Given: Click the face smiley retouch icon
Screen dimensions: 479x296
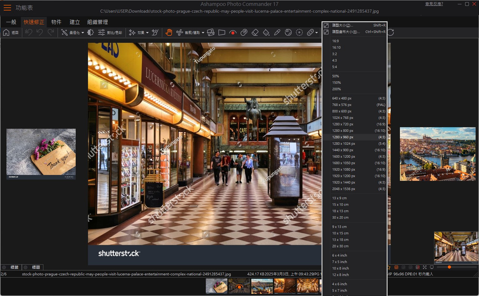Looking at the screenshot, I should (x=288, y=33).
